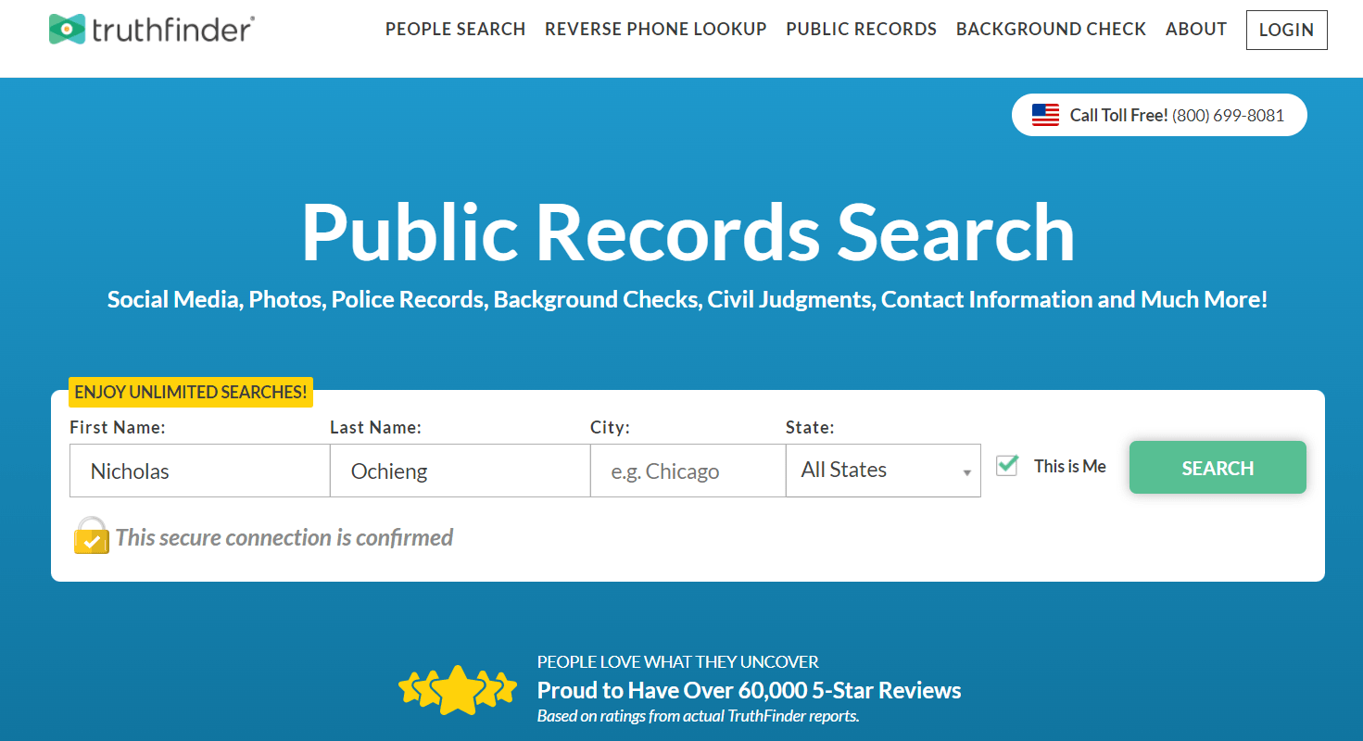Click 'Based on ratings from actual TruthFinder reports'
Screen dimensions: 1363x741
(x=699, y=716)
